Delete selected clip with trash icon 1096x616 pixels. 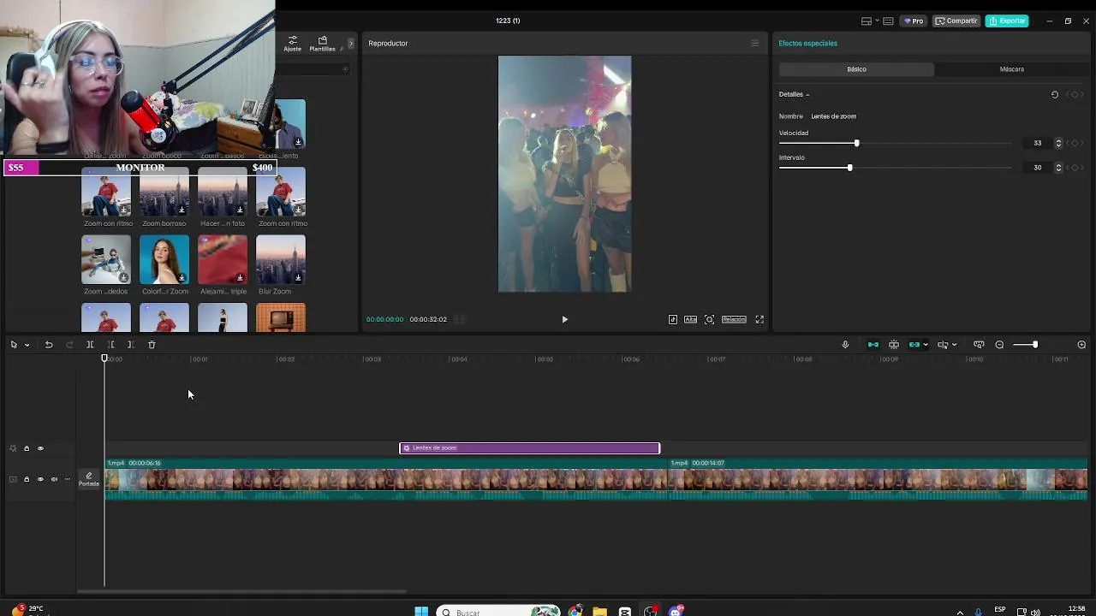pyautogui.click(x=152, y=345)
